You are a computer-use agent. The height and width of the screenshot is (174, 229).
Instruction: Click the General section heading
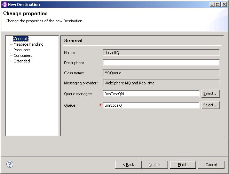pos(73,40)
